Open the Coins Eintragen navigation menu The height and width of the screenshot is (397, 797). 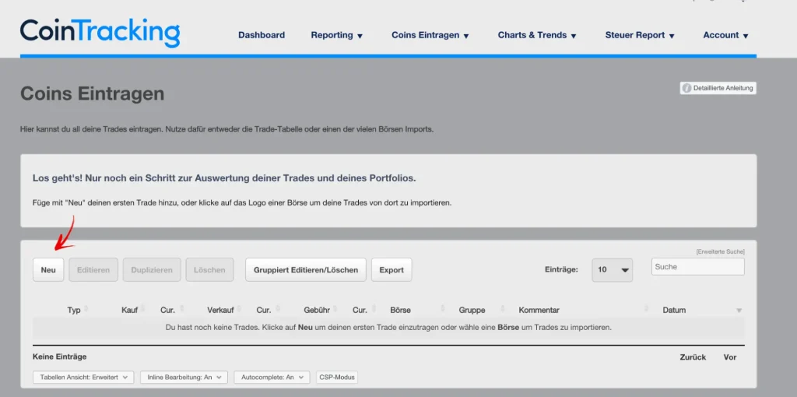[x=430, y=35]
